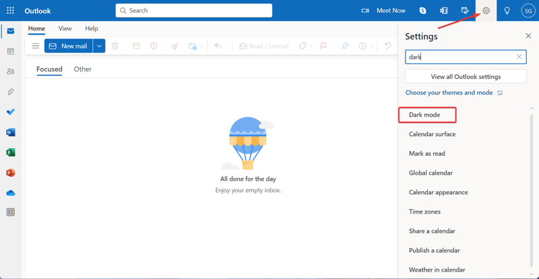Open the app launcher grid
The width and height of the screenshot is (539, 279).
coord(11,10)
